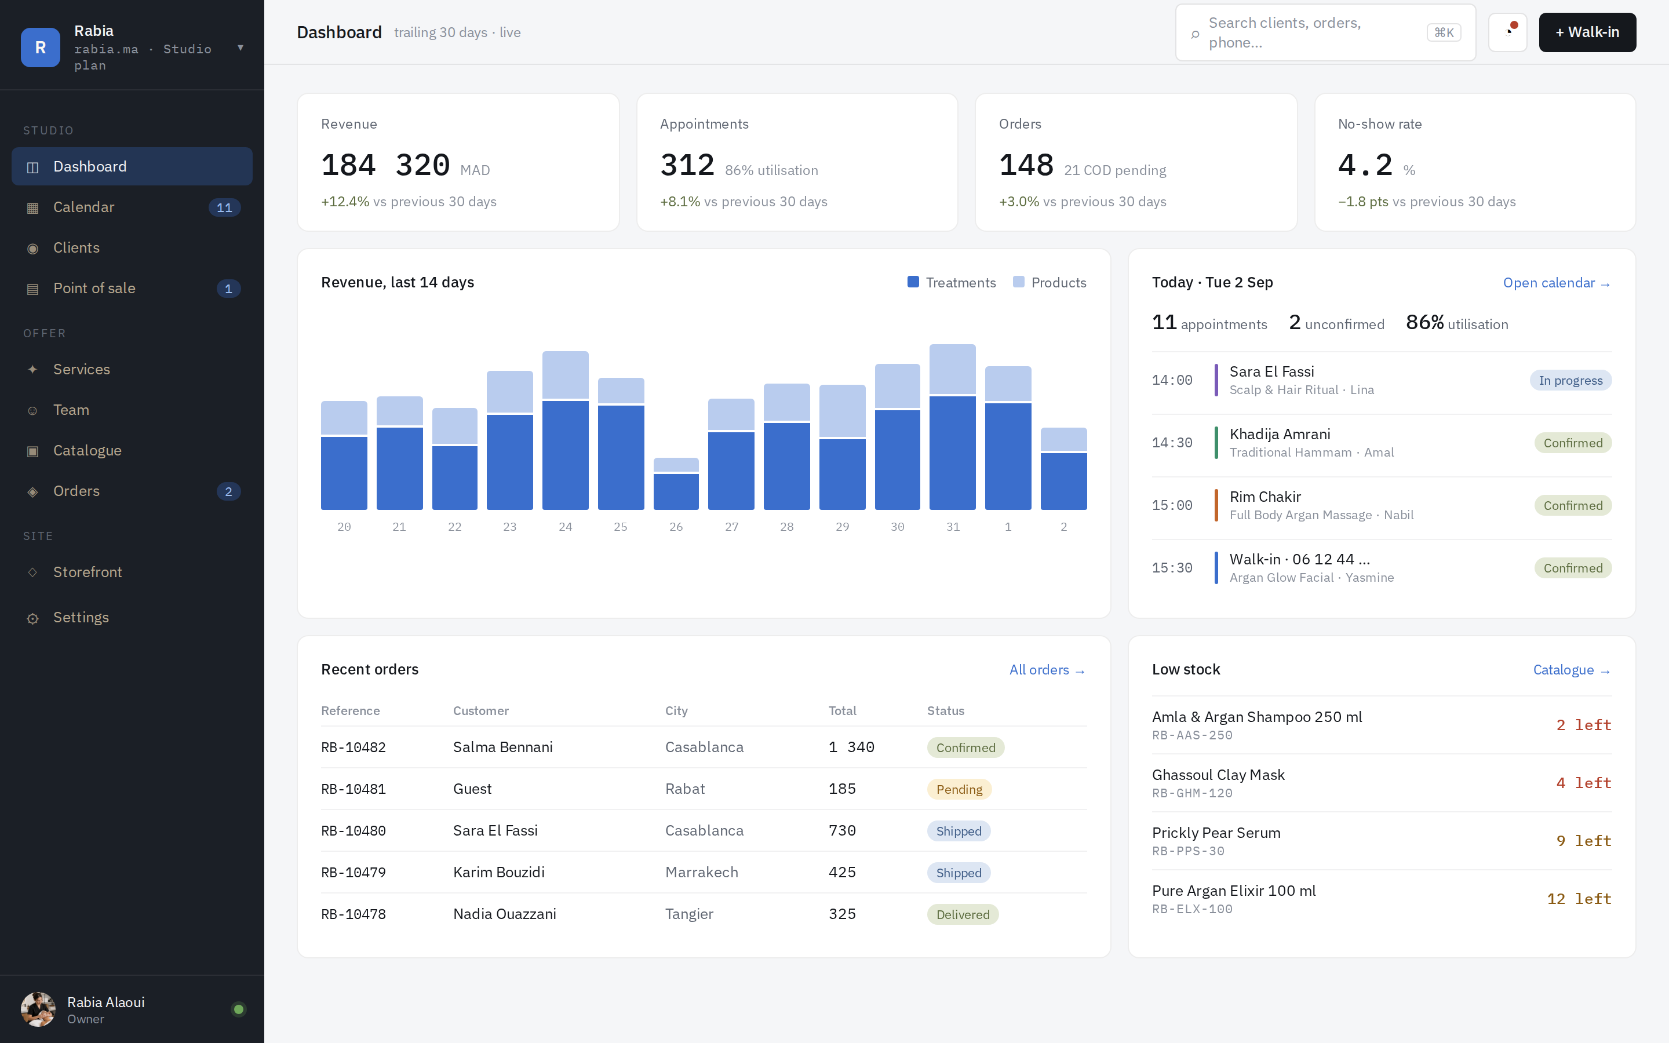Image resolution: width=1669 pixels, height=1043 pixels.
Task: Click the Products legend color swatch
Action: pos(1019,282)
